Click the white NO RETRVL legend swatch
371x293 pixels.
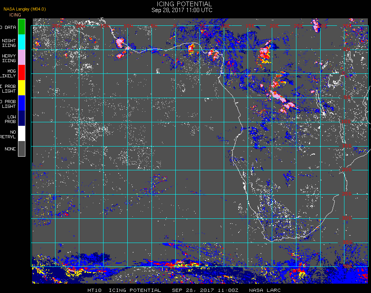[x=21, y=134]
